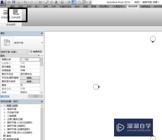Collapse the 视图 (全部) tree node

(1, 106)
